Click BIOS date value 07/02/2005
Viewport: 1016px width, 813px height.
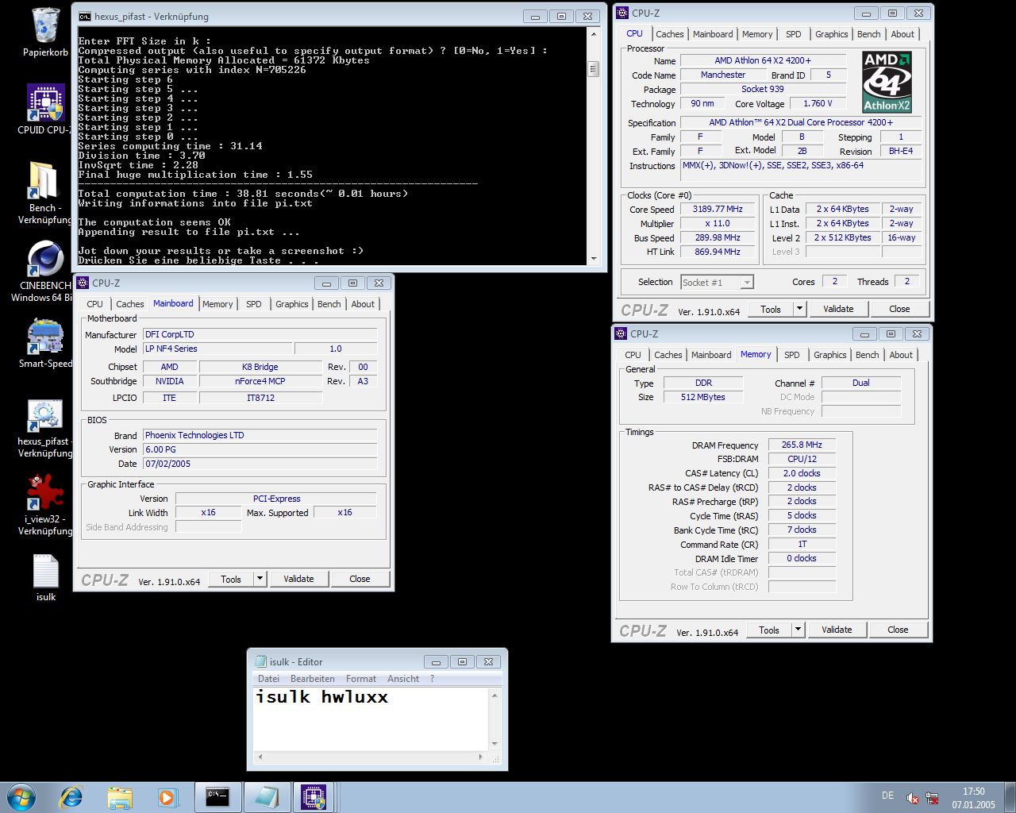coord(260,464)
